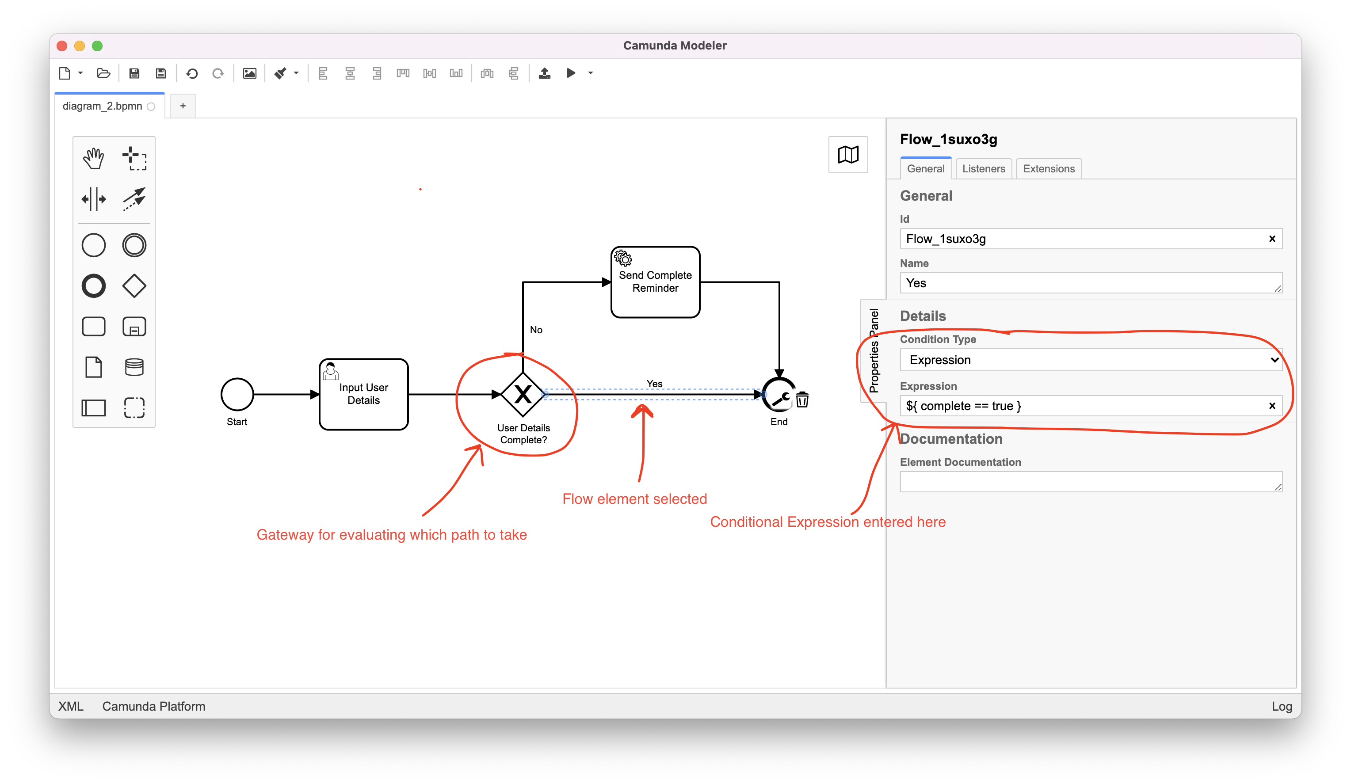This screenshot has height=784, width=1351.
Task: Open the Condition Type dropdown
Action: [1091, 360]
